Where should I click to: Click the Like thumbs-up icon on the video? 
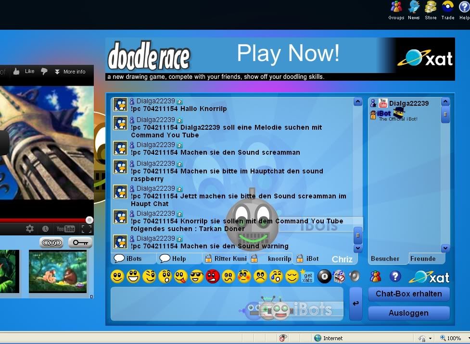(x=16, y=71)
